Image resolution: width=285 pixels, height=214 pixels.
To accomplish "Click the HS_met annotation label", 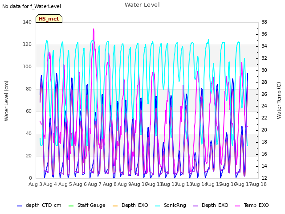I will [49, 19].
